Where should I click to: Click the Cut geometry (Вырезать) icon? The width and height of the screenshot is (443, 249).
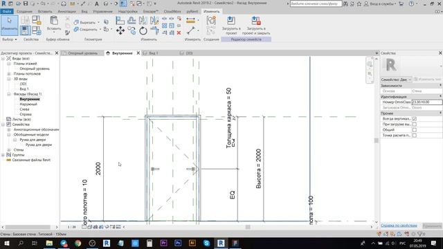tap(76, 22)
